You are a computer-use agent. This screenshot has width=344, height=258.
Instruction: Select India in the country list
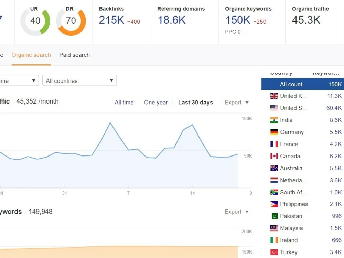pyautogui.click(x=286, y=120)
